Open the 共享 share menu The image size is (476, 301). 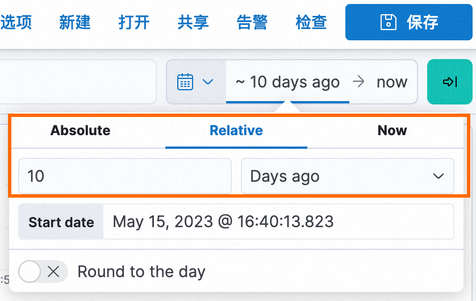pos(193,22)
